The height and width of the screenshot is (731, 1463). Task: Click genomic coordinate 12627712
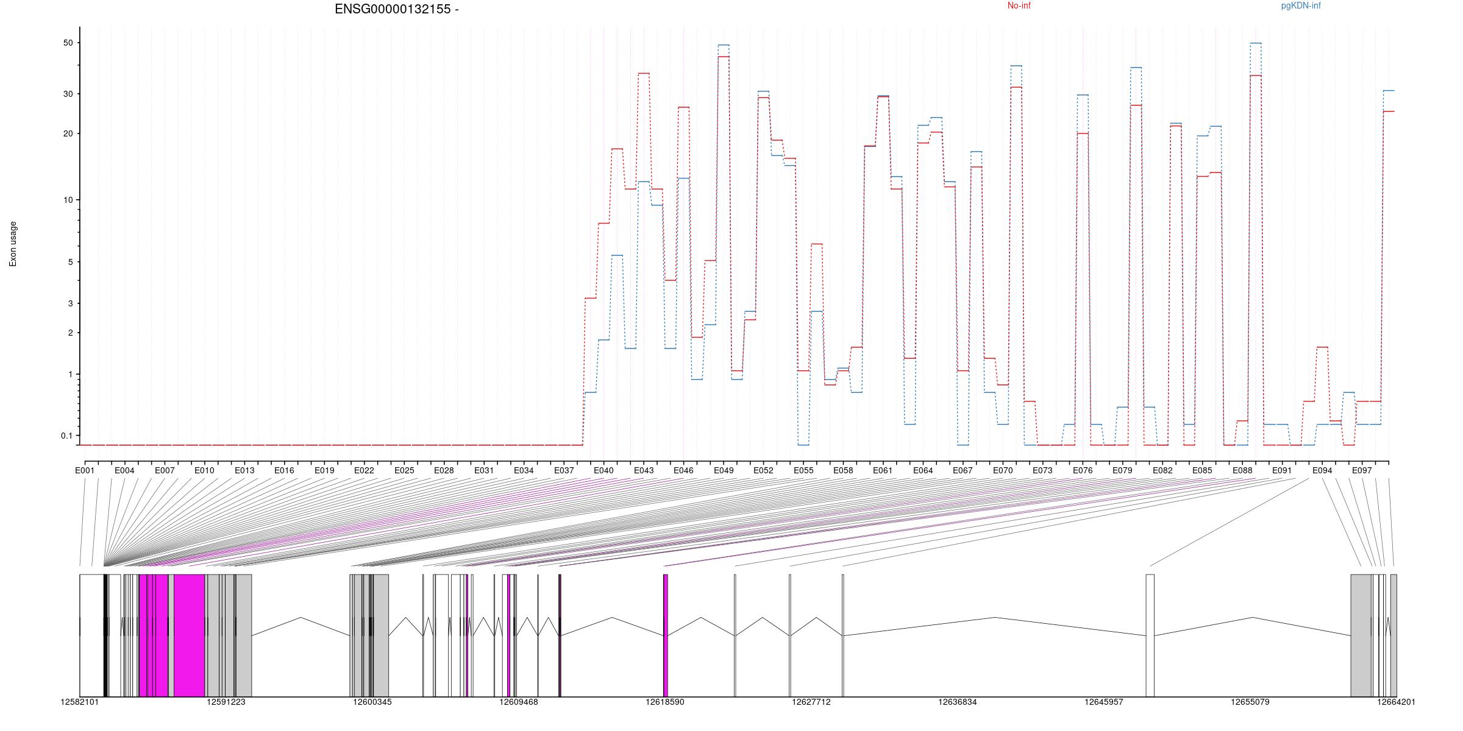(x=811, y=702)
